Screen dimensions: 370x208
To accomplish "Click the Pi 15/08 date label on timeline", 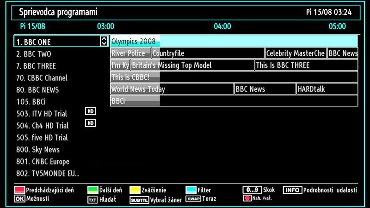I will point(32,26).
